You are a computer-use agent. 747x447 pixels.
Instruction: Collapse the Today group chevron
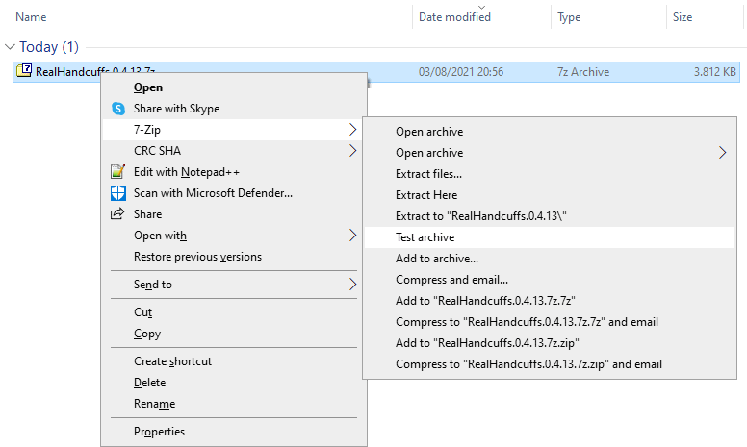pos(10,46)
